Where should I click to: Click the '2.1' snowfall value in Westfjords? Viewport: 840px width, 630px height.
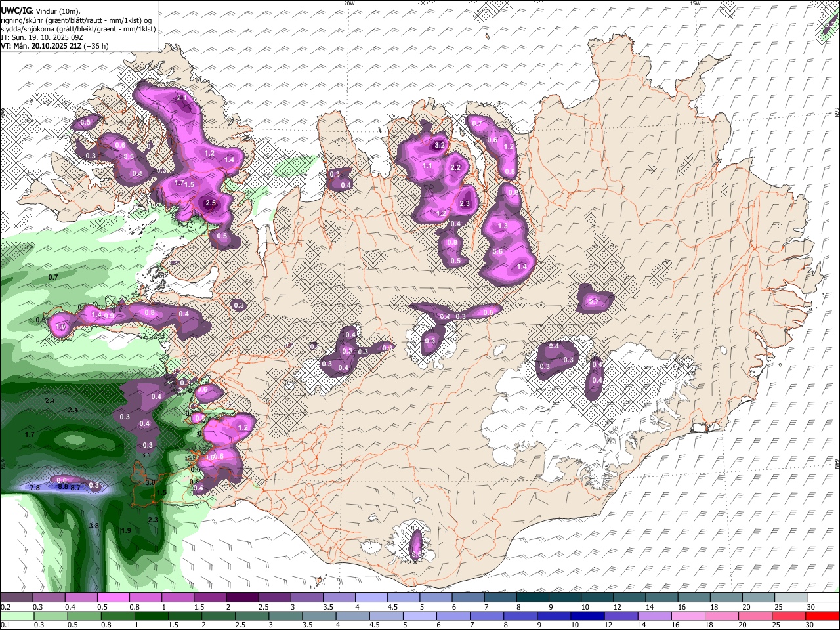182,98
